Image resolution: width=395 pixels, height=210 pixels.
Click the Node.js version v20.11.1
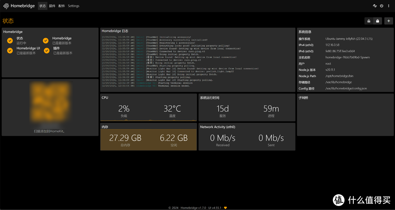(x=330, y=70)
